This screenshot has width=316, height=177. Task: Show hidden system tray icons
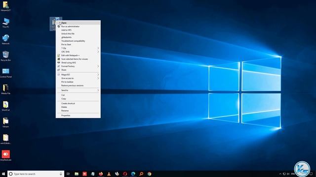[x=280, y=174]
